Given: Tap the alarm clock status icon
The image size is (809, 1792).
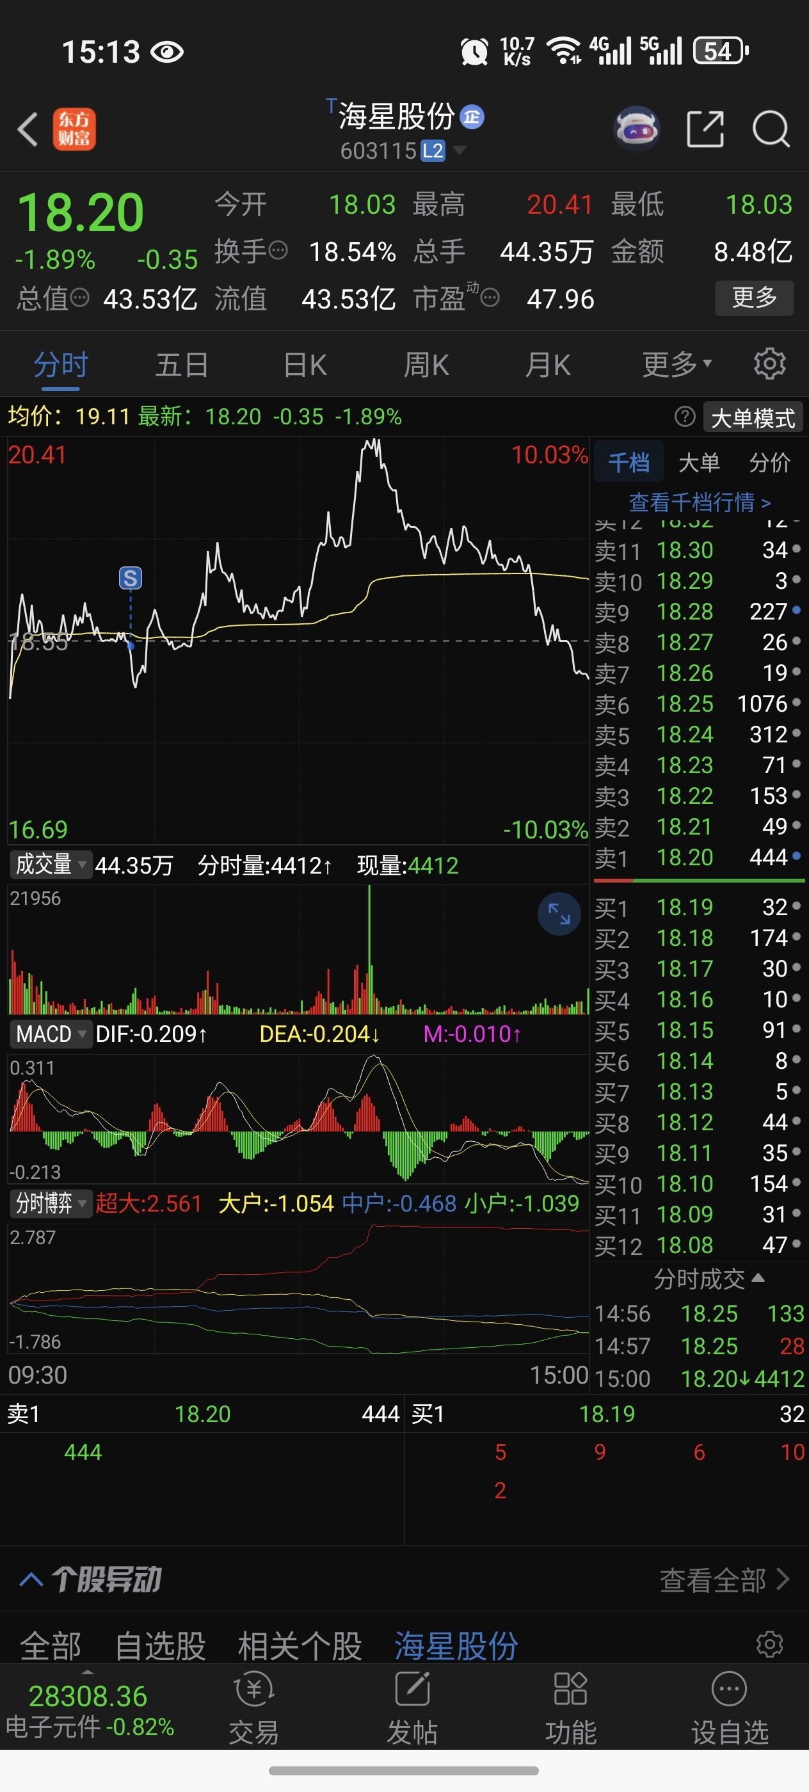Looking at the screenshot, I should coord(474,51).
